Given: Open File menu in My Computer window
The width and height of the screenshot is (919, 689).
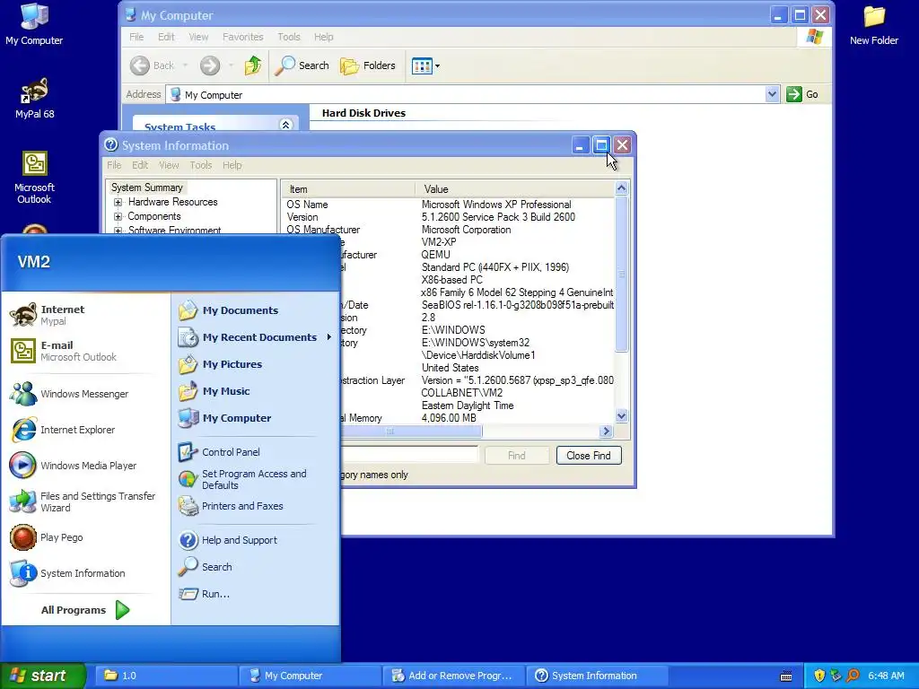Looking at the screenshot, I should pos(136,37).
